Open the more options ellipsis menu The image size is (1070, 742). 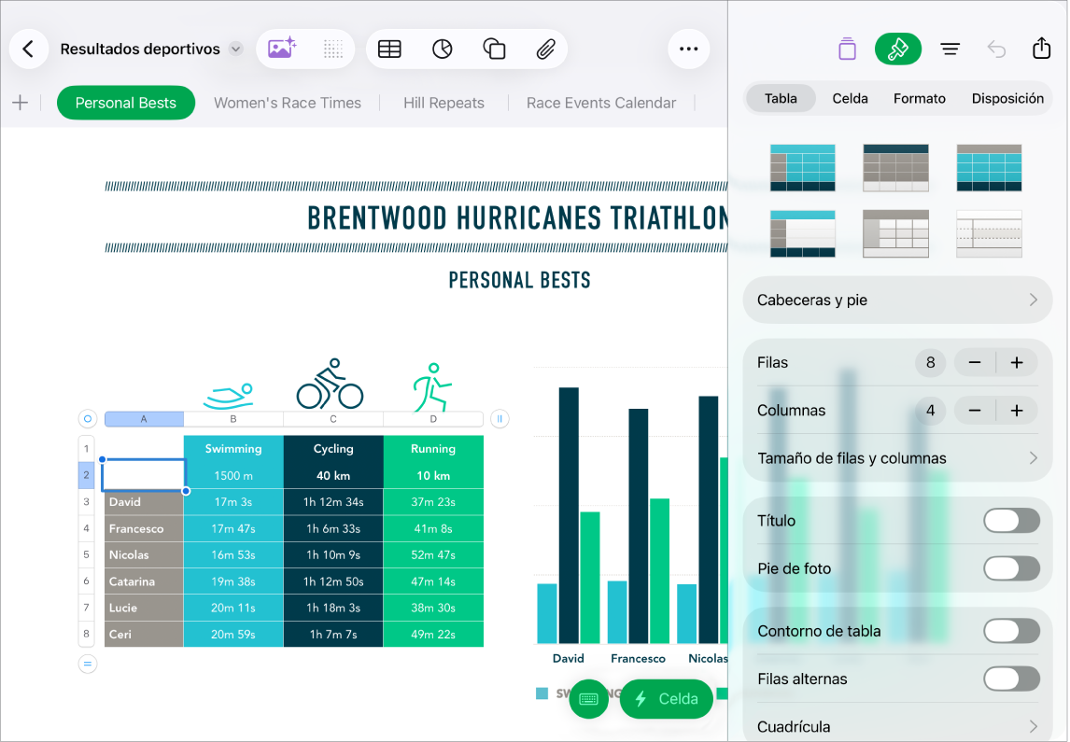pos(688,49)
